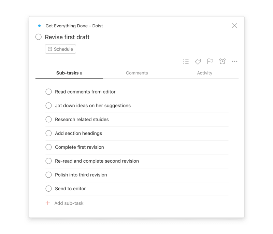Image resolution: width=273 pixels, height=234 pixels.
Task: Close the task detail view
Action: pyautogui.click(x=234, y=26)
